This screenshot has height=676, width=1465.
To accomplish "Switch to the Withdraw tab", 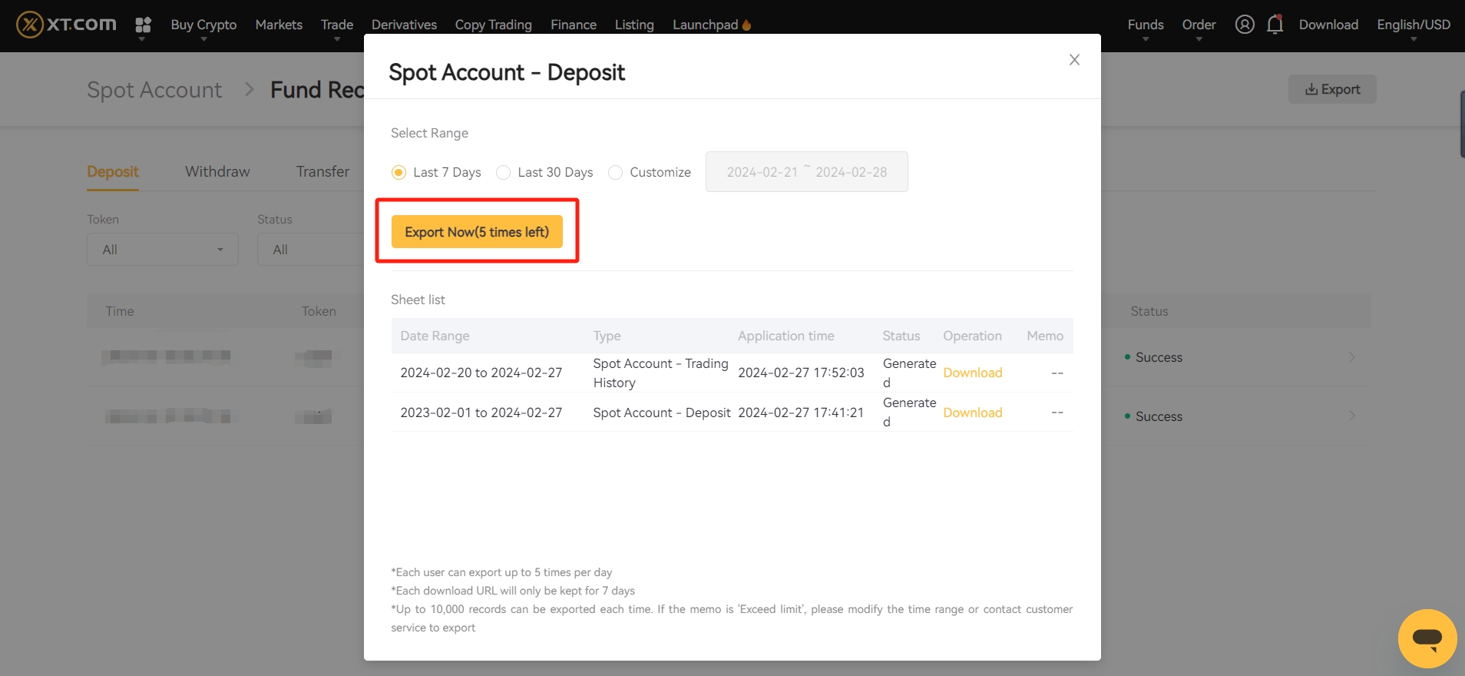I will pos(217,171).
